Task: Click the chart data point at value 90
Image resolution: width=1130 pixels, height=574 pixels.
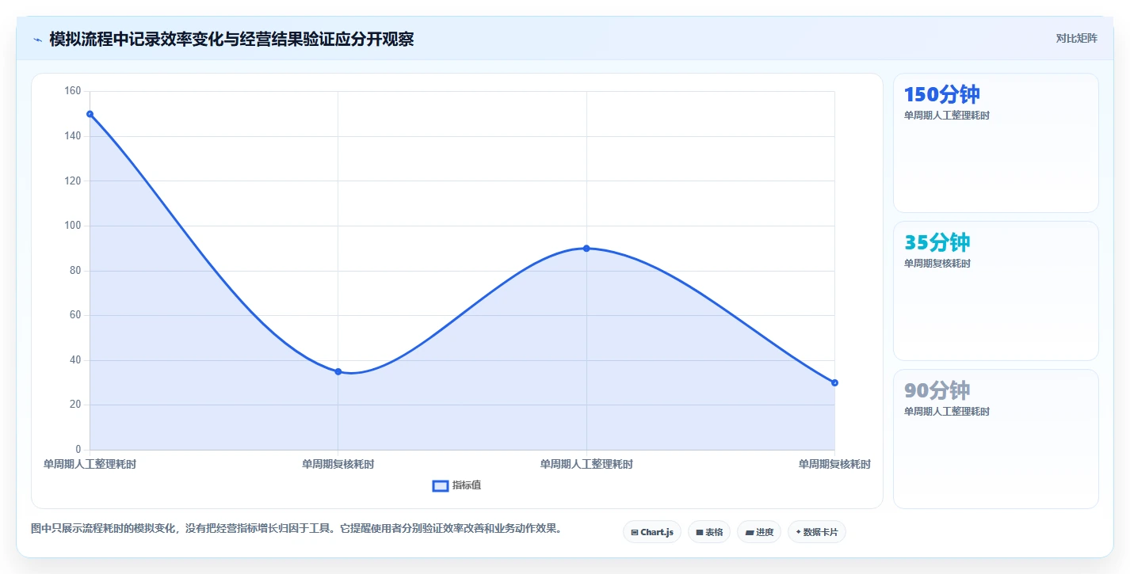Action: click(586, 249)
